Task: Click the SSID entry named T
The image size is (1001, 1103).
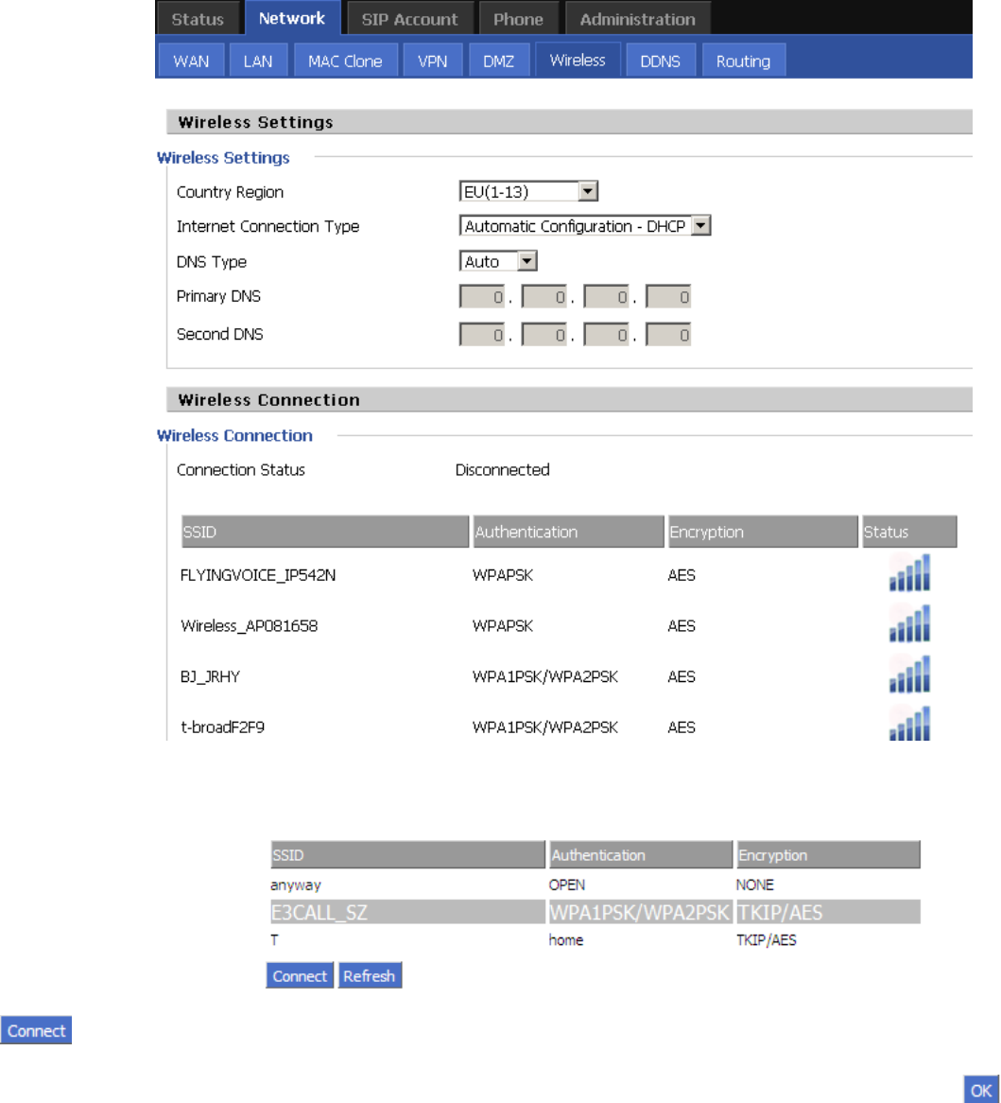Action: [x=274, y=939]
